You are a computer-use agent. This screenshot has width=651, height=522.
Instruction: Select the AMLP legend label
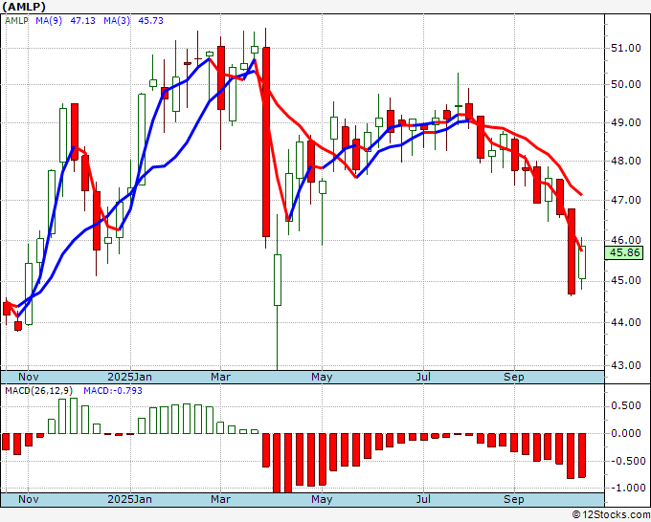tap(16, 21)
